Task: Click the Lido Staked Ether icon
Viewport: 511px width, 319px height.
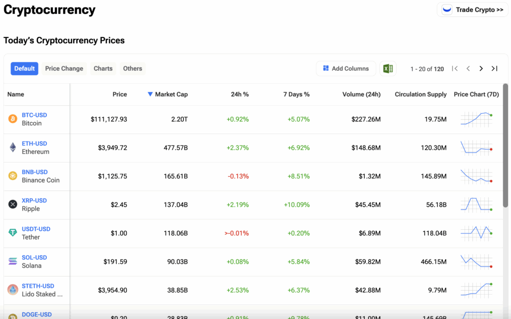Action: click(12, 290)
